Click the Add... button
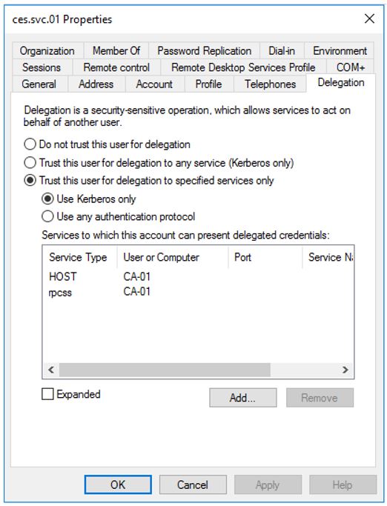Image resolution: width=387 pixels, height=506 pixels. [x=242, y=398]
